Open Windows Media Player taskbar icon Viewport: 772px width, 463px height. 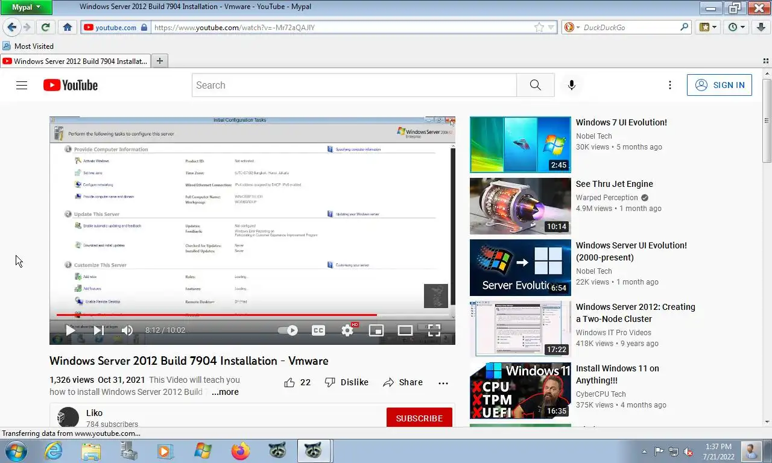click(x=165, y=451)
